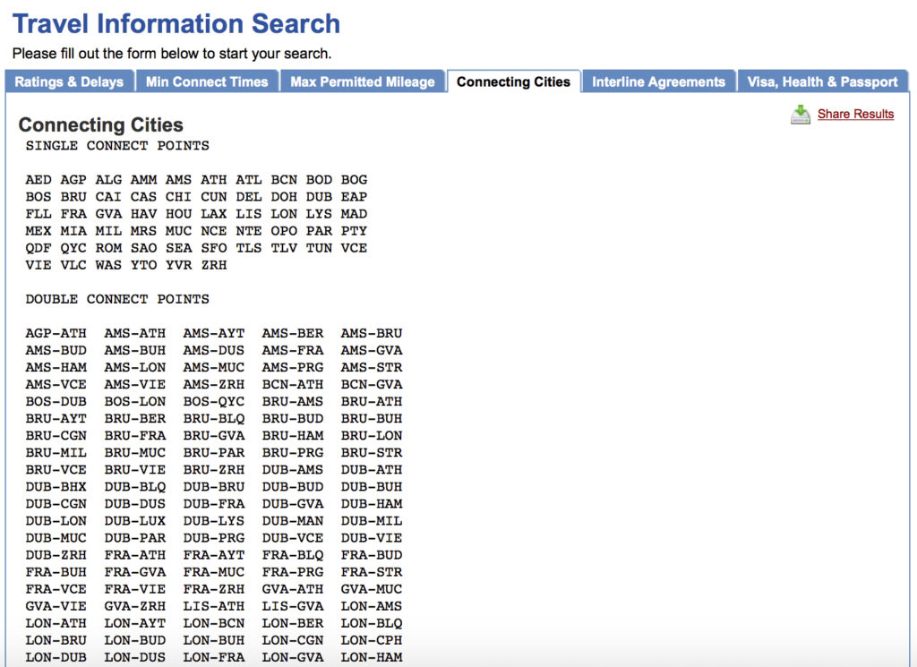Click the LIS-GVA double connect entry
Screen dimensions: 917x667
click(x=292, y=606)
